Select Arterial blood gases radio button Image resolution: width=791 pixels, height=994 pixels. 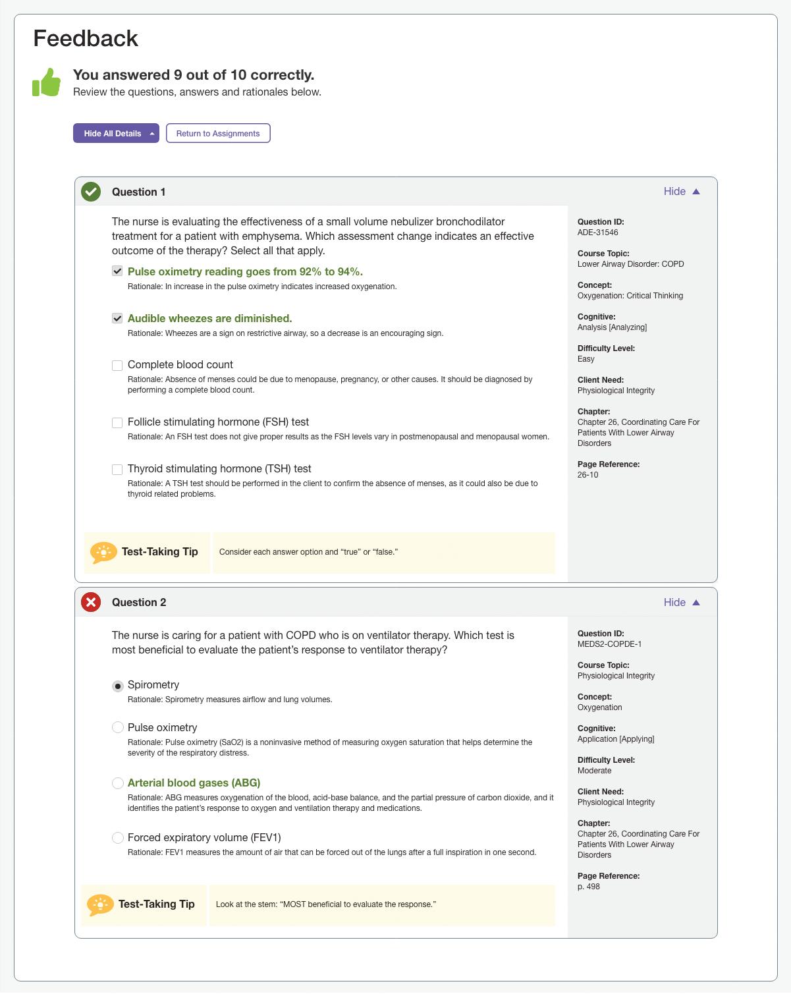point(118,783)
